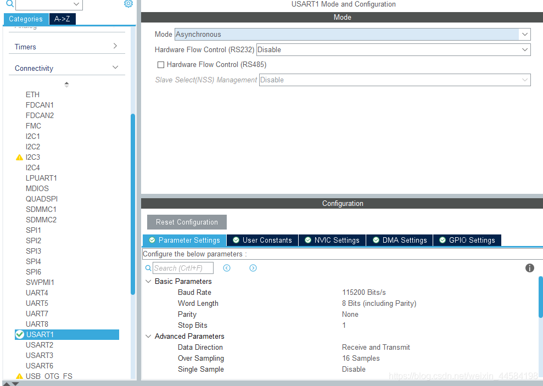This screenshot has width=543, height=386.
Task: Collapse the Advanced Parameters section
Action: 148,336
